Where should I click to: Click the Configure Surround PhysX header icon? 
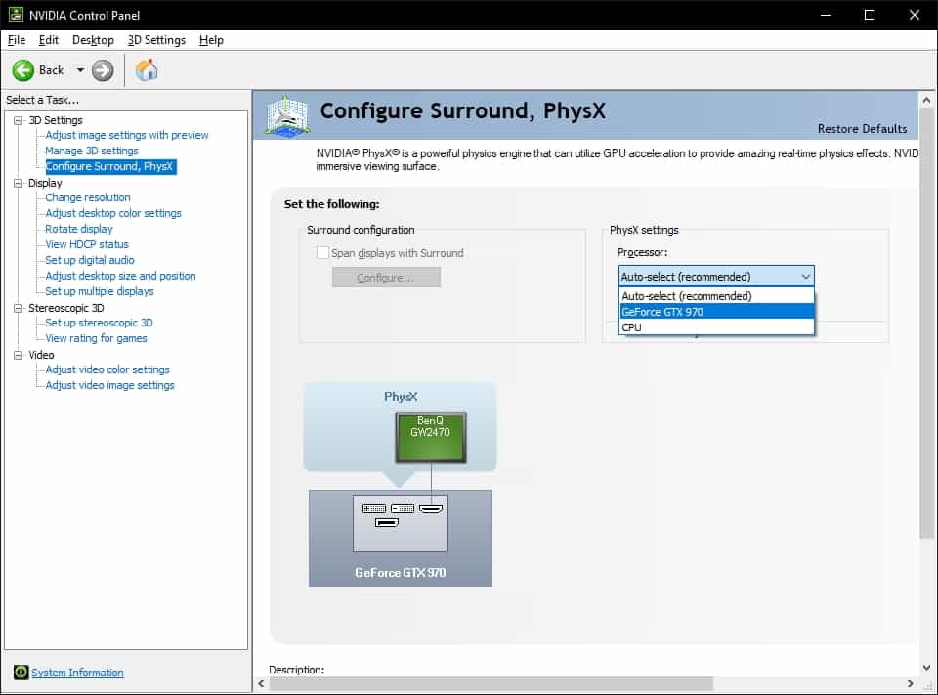[x=287, y=115]
